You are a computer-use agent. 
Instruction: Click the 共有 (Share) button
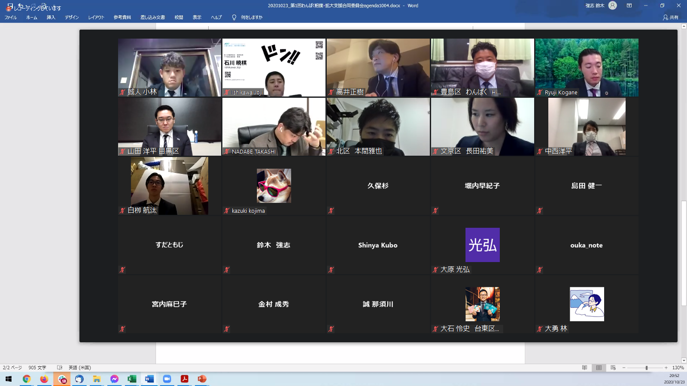click(x=671, y=18)
